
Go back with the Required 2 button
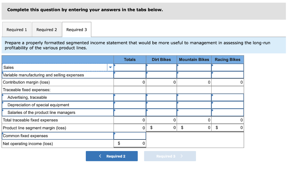click(112, 156)
